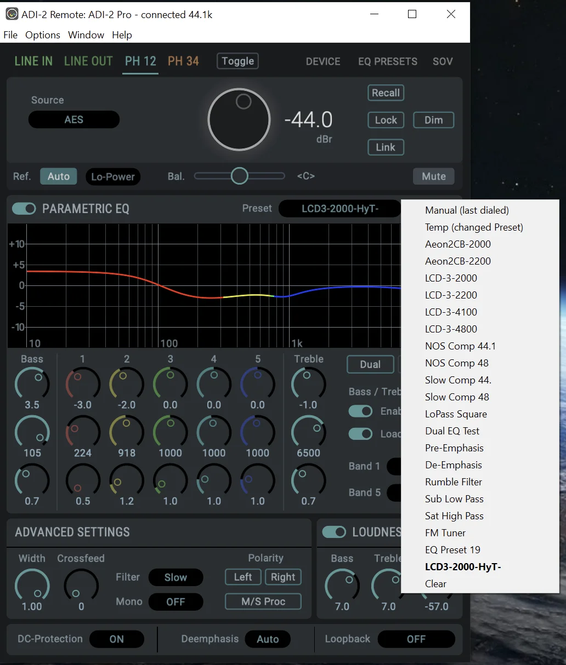Viewport: 566px width, 665px height.
Task: Select LCD-3-4100 from the preset list
Action: (451, 312)
